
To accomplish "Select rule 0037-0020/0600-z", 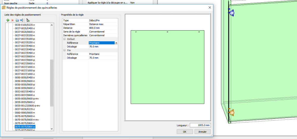I will (25, 32).
